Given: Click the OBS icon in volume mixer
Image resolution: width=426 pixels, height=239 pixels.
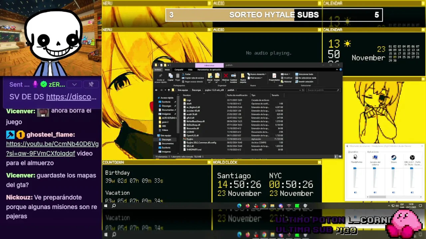Looking at the screenshot, I should 412,157.
